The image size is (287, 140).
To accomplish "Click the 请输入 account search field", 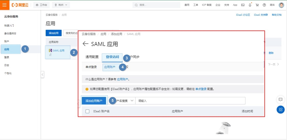I will 190,101.
